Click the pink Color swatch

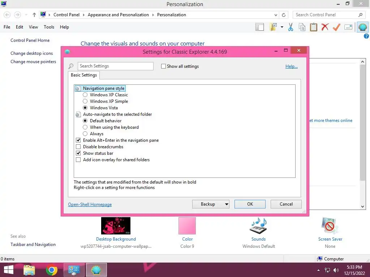point(187,226)
